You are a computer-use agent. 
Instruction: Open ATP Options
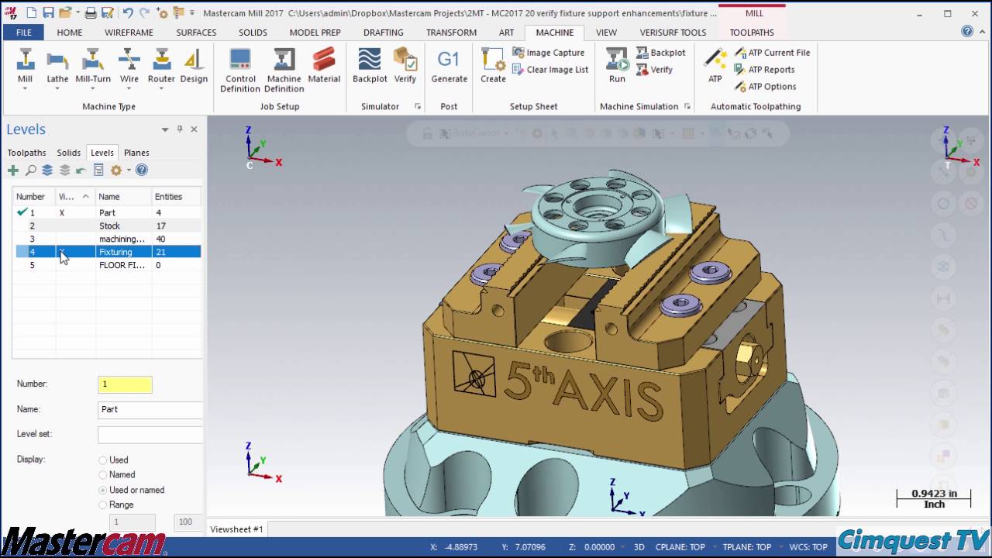(765, 87)
